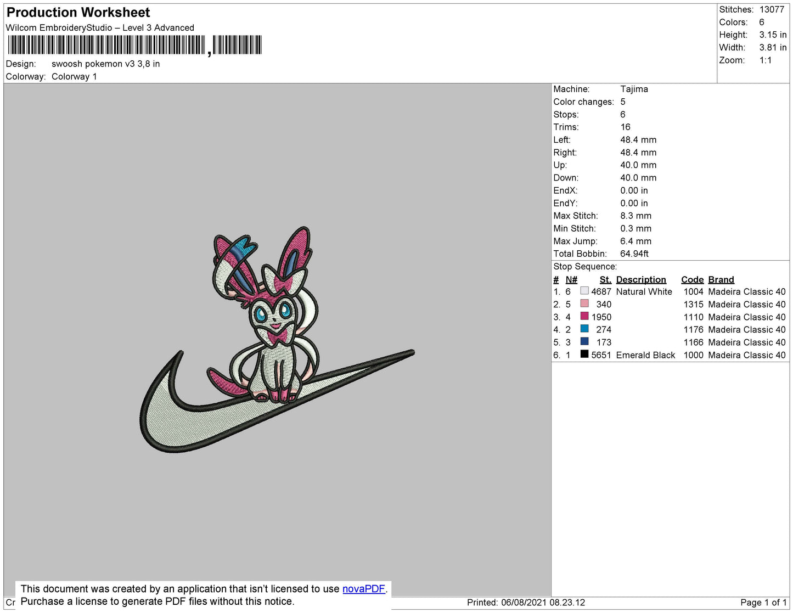Click the barcode at the top
Image resolution: width=793 pixels, height=613 pixels.
click(134, 45)
